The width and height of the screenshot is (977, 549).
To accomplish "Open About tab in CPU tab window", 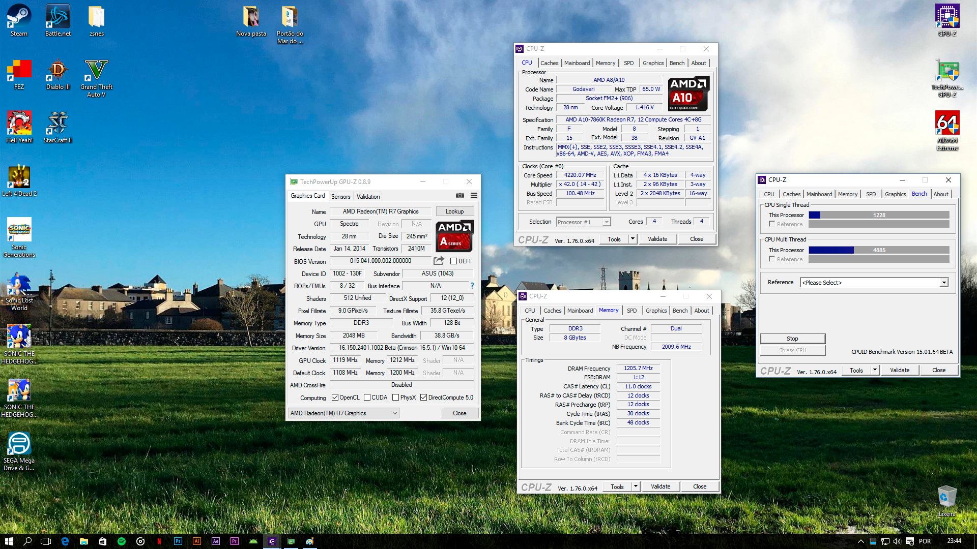I will pos(699,63).
